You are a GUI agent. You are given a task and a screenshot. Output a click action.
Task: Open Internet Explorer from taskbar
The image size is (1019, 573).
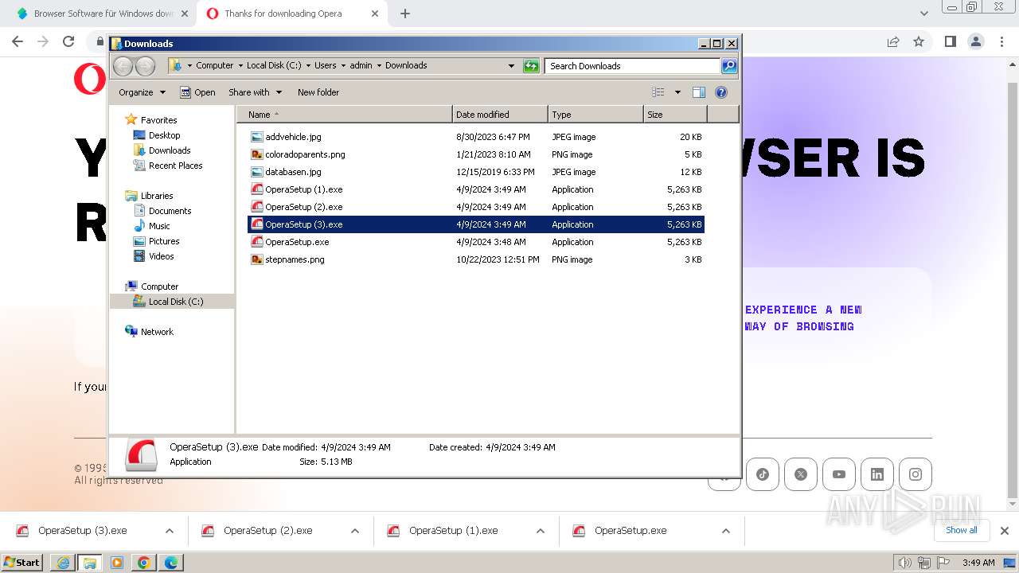63,563
